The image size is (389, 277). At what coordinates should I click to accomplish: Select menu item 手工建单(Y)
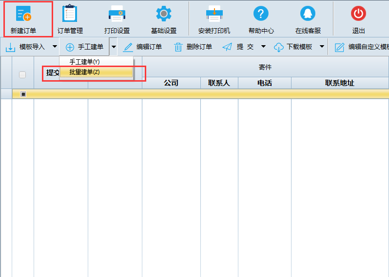96,62
